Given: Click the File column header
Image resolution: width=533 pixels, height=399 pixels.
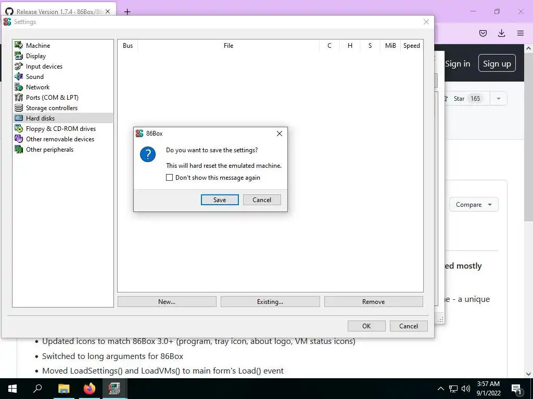Looking at the screenshot, I should (229, 46).
